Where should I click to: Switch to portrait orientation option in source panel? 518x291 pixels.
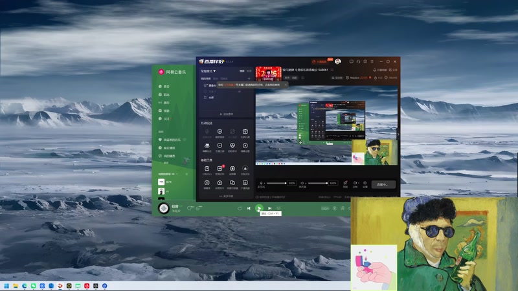tap(249, 70)
